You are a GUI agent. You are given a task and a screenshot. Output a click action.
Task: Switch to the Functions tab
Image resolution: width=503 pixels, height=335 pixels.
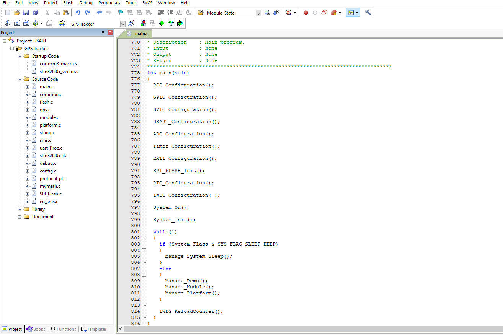[63, 329]
